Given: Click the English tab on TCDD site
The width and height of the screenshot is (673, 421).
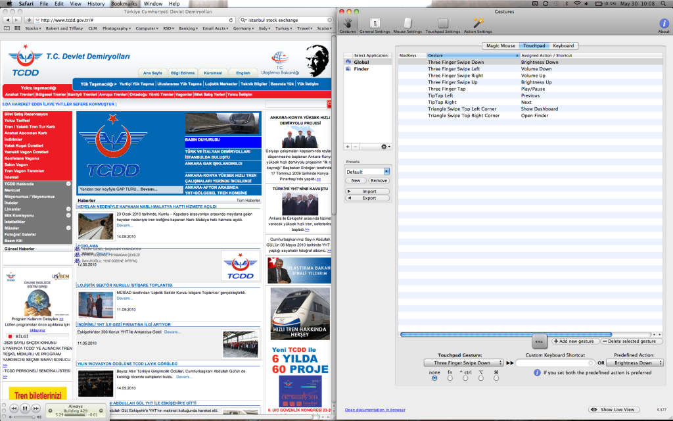Looking at the screenshot, I should tap(243, 73).
